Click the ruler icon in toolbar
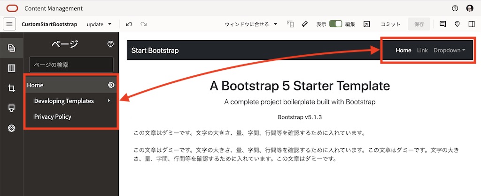This screenshot has height=196, width=481. (304, 24)
